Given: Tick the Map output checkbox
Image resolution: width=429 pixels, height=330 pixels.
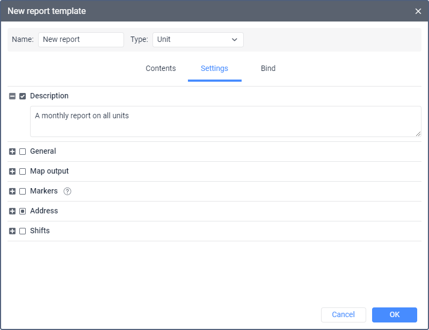Looking at the screenshot, I should coord(23,171).
